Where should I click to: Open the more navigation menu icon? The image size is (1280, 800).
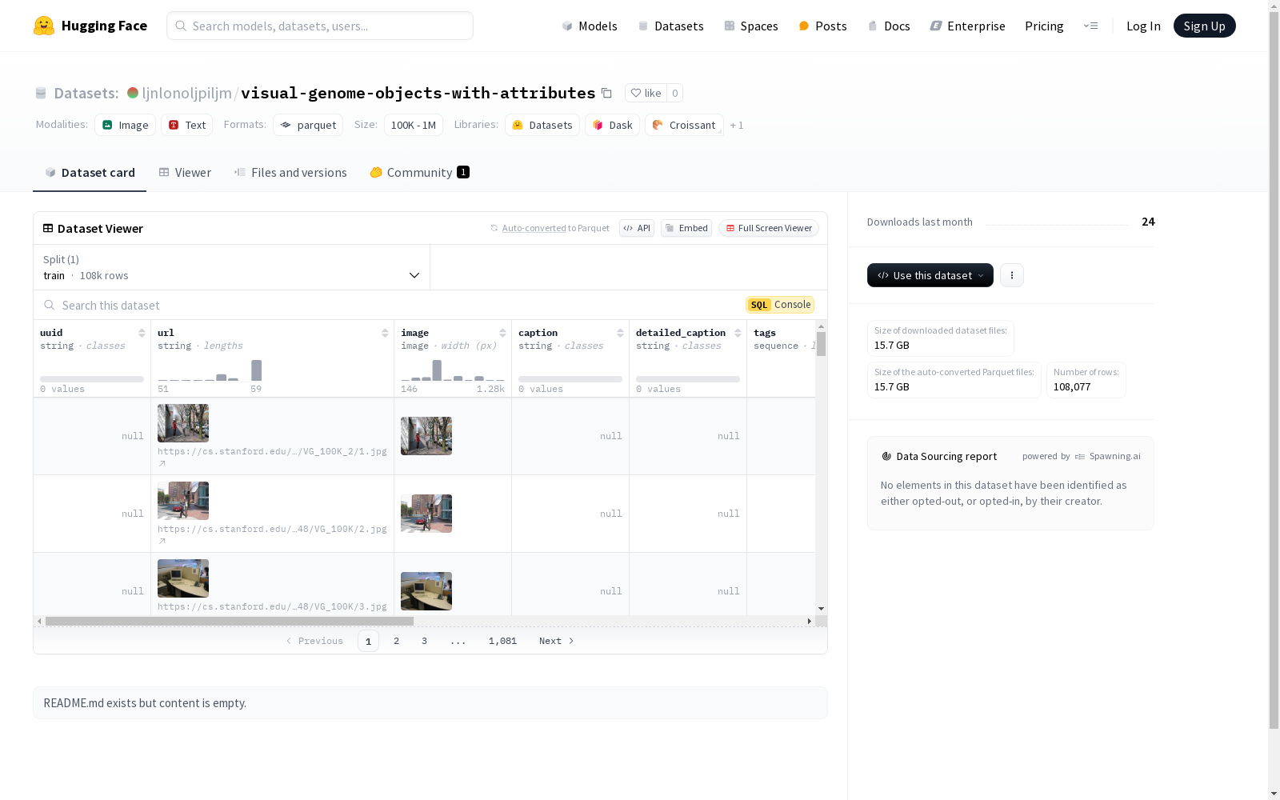(x=1090, y=26)
